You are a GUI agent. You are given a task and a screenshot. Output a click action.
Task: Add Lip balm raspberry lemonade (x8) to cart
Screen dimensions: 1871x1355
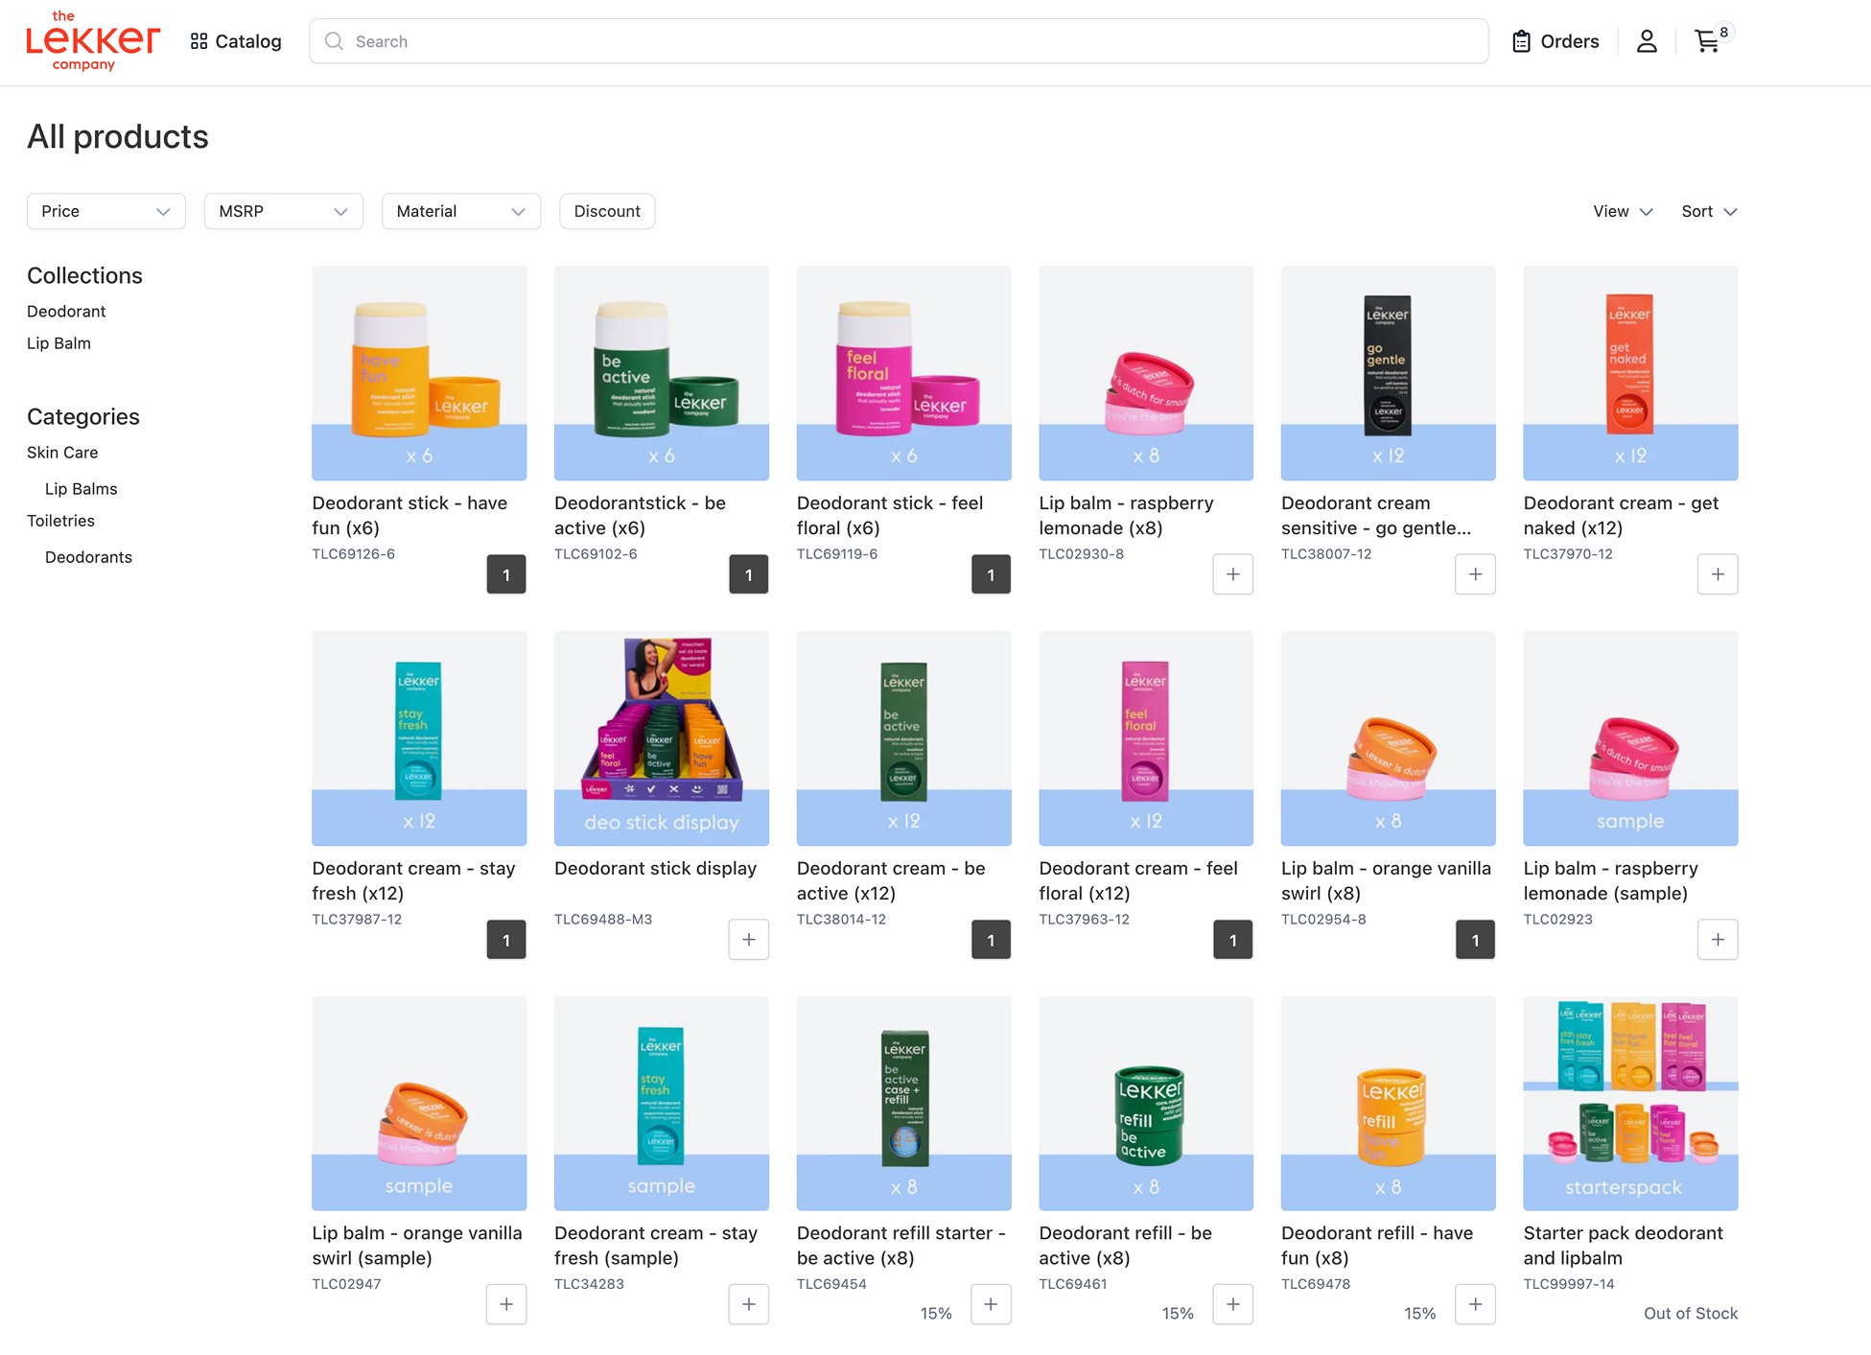[x=1232, y=574]
